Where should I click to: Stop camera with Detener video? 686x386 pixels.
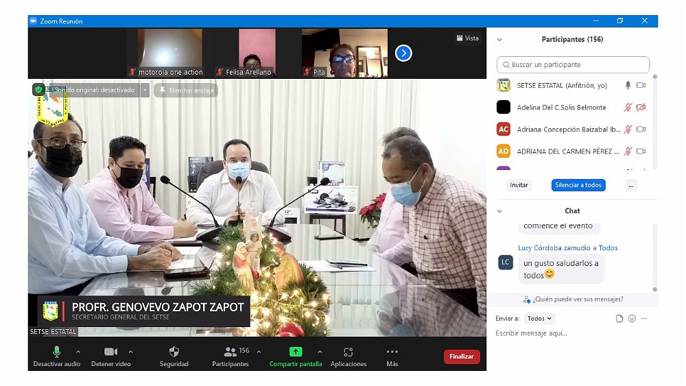110,352
